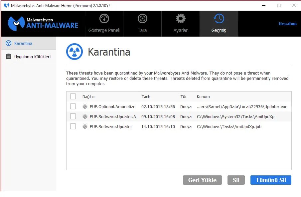Click the Karantina radiation icon in sidebar
Screen dimensions: 301x197
click(x=8, y=43)
